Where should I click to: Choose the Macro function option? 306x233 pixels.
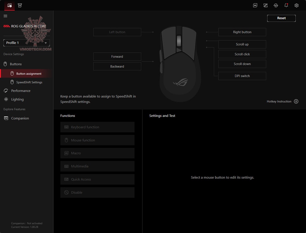97,153
